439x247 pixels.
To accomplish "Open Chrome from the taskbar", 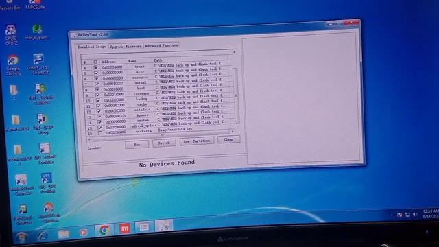I will click(104, 231).
